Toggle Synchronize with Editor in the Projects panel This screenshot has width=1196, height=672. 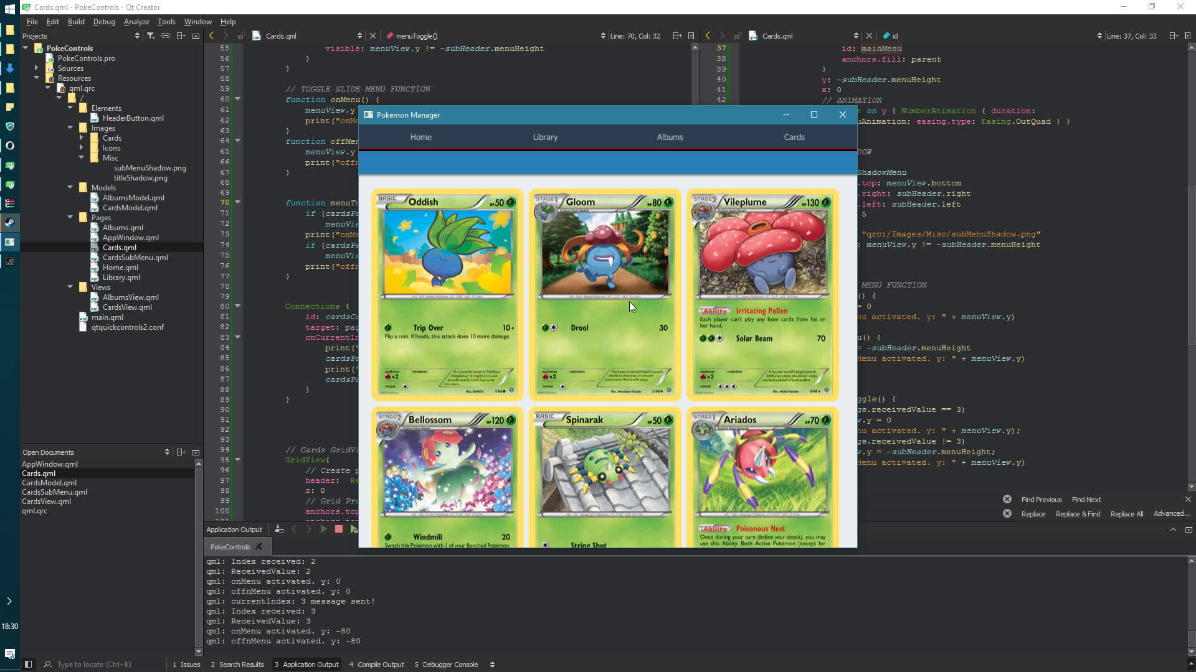click(x=166, y=36)
